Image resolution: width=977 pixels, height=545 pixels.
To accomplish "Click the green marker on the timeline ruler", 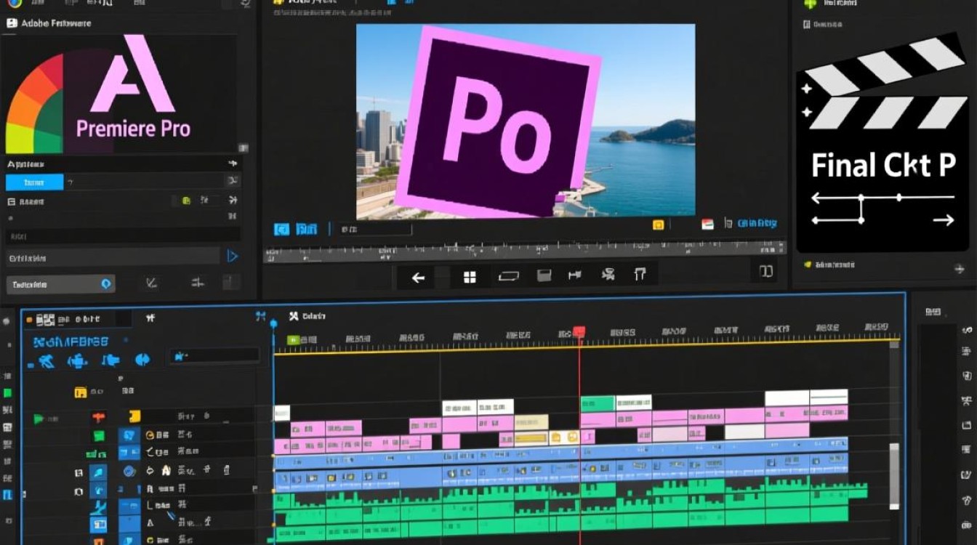I will pos(293,339).
